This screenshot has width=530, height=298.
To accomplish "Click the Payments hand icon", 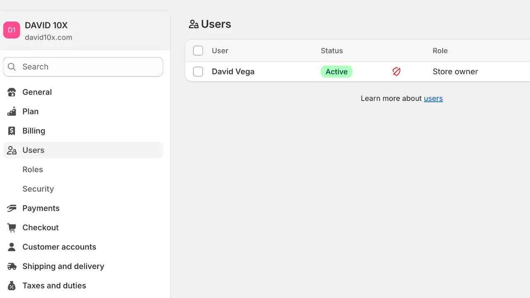I will (x=12, y=208).
